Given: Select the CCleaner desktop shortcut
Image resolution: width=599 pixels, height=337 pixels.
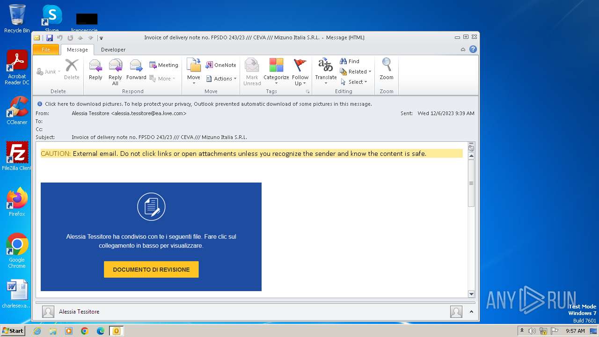Looking at the screenshot, I should (x=17, y=110).
